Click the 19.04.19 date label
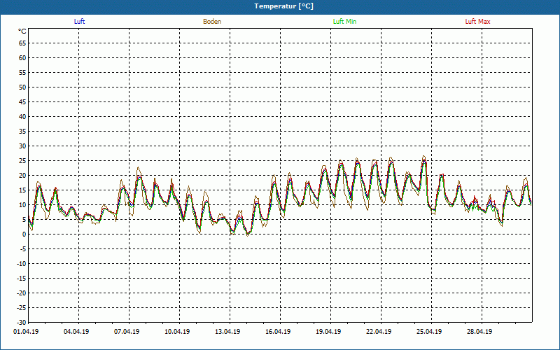Image resolution: width=560 pixels, height=350 pixels. [x=328, y=332]
